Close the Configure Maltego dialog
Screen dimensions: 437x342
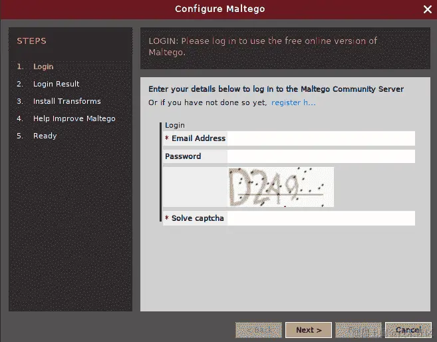[427, 9]
